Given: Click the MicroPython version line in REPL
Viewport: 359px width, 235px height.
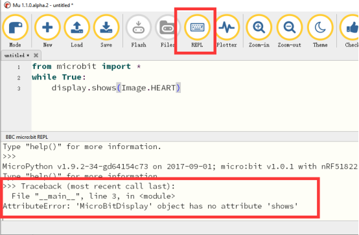Looking at the screenshot, I should coord(180,167).
